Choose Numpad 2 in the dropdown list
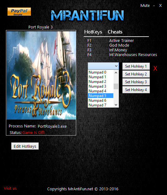Screen dimensions: 167x195 101,82
